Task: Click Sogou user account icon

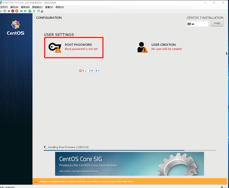Action: (x=94, y=71)
